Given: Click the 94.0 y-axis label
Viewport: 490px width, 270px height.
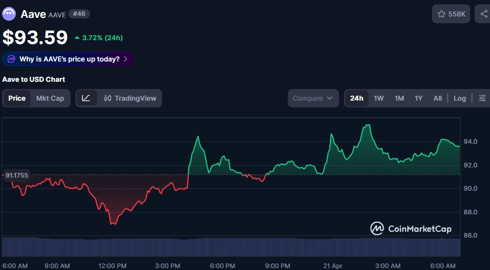Looking at the screenshot, I should (470, 142).
